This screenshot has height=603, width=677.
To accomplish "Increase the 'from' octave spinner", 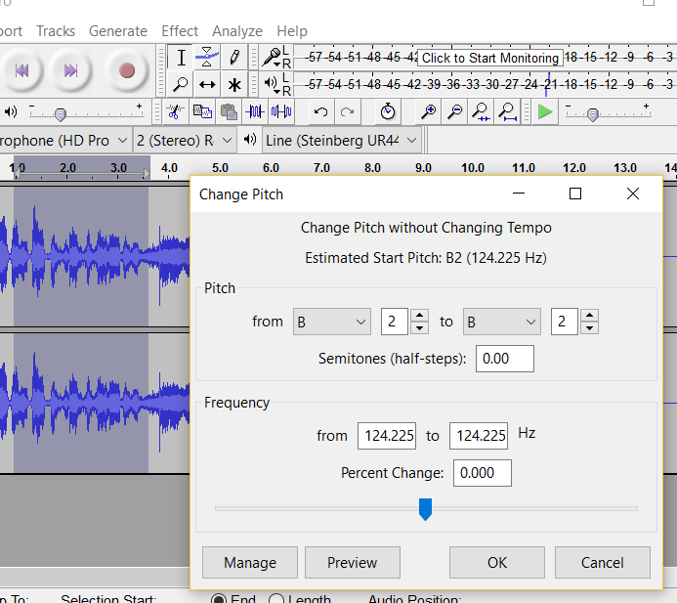I will (419, 315).
